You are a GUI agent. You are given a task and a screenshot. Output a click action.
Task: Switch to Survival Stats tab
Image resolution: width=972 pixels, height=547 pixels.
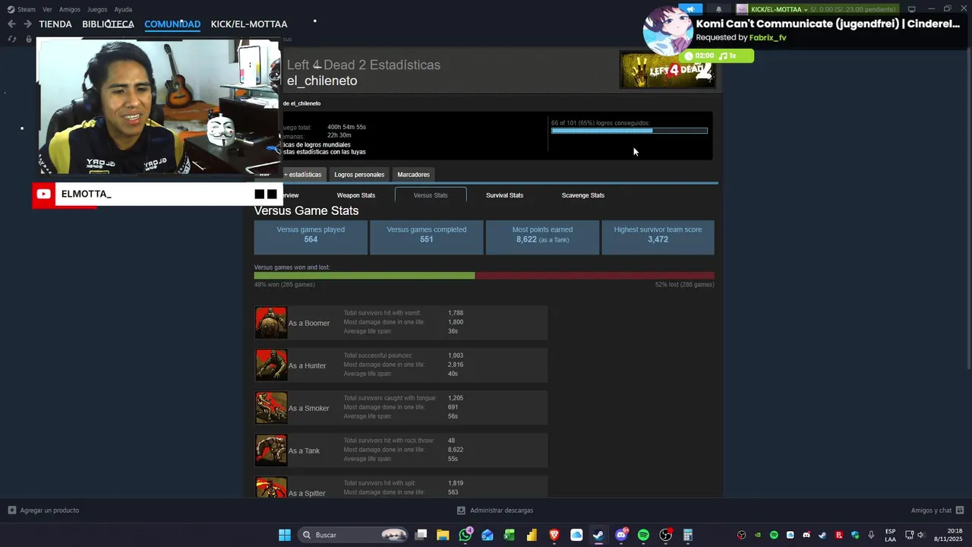(504, 195)
